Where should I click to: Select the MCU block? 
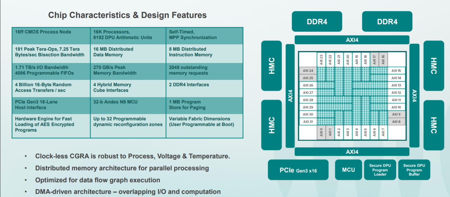349,170
